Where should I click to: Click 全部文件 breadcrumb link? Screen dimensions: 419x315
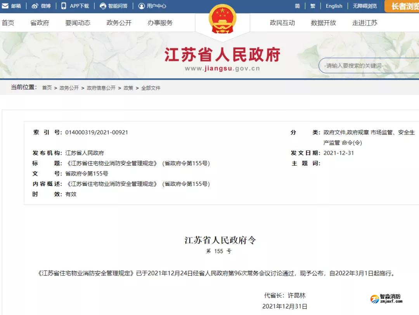click(x=151, y=88)
